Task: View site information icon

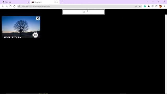Action: tap(19, 6)
